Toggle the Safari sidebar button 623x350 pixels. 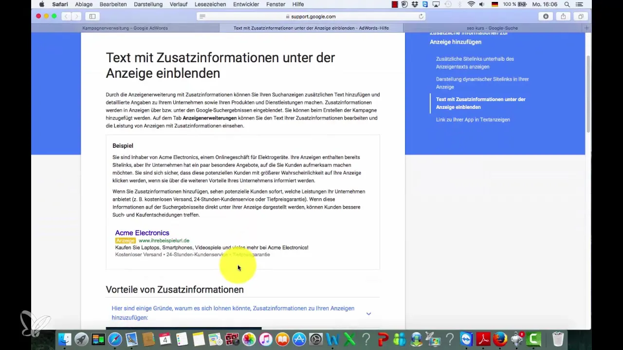click(92, 16)
